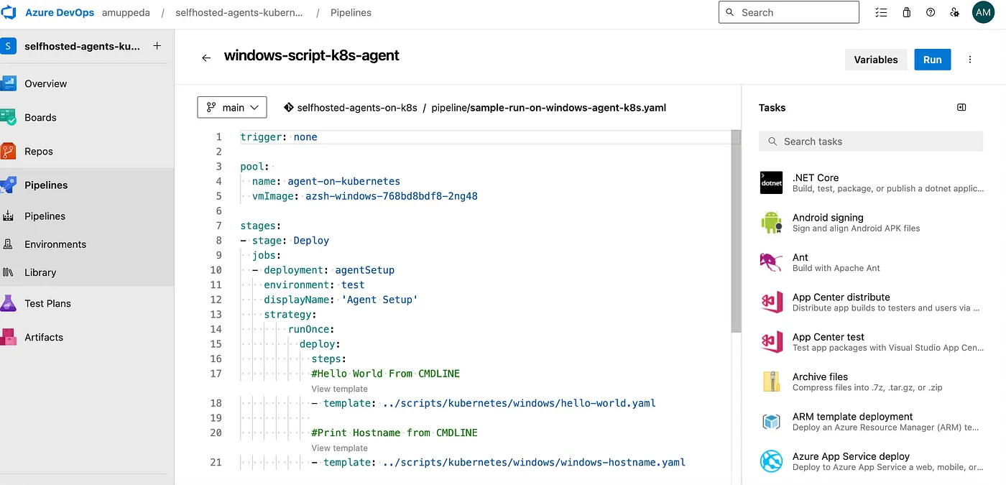The height and width of the screenshot is (485, 1006).
Task: Select the Archive files task icon
Action: (x=771, y=382)
